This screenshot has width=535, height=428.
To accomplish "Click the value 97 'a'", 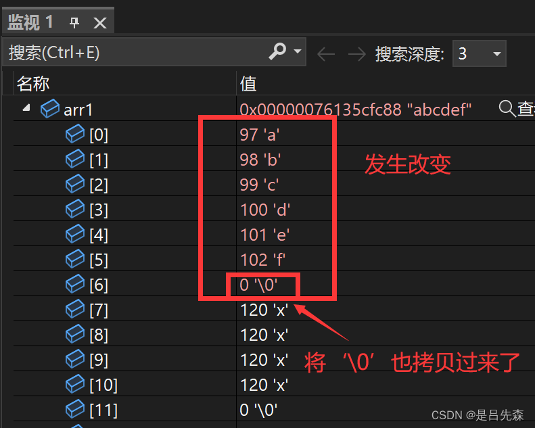I will click(x=260, y=135).
